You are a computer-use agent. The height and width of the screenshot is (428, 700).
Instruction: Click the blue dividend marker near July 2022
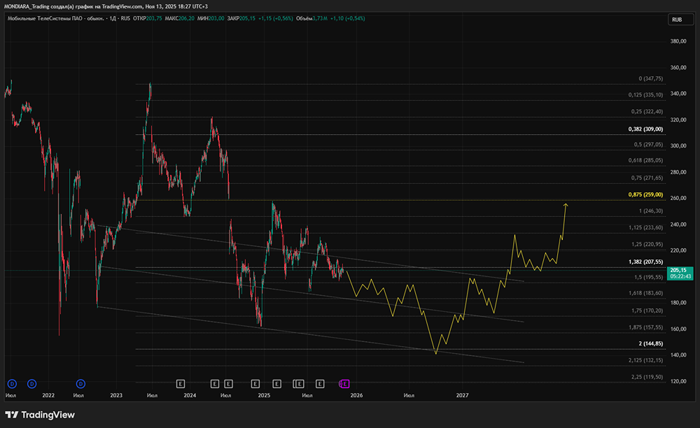click(80, 383)
